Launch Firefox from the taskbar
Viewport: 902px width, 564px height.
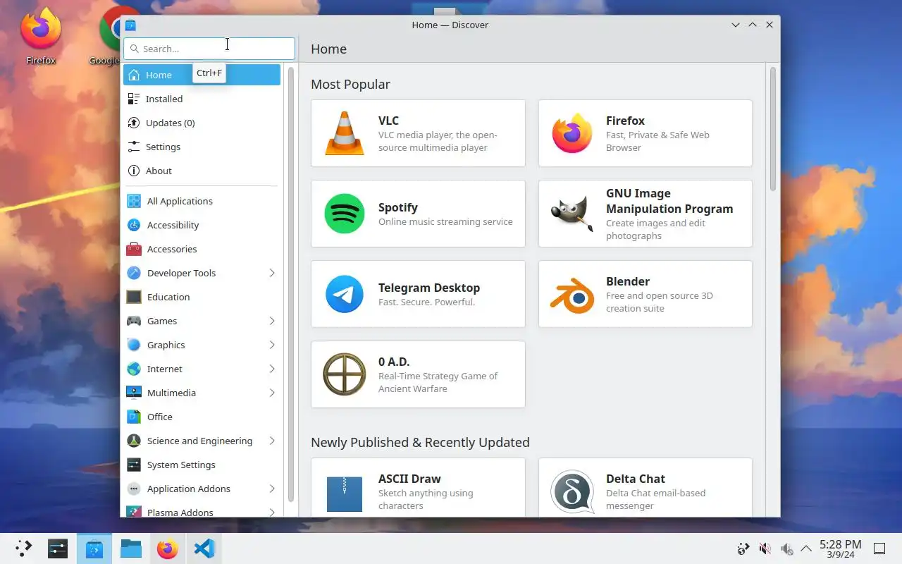point(168,548)
